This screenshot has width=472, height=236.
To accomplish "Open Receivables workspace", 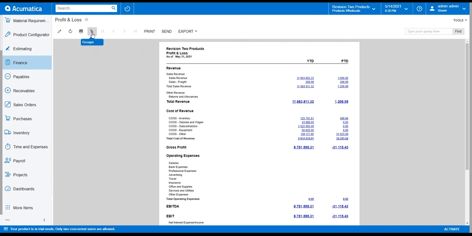I will point(26,91).
